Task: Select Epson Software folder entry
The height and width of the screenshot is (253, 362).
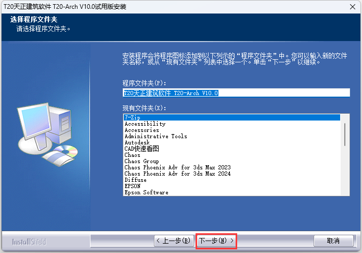Action: pos(232,192)
